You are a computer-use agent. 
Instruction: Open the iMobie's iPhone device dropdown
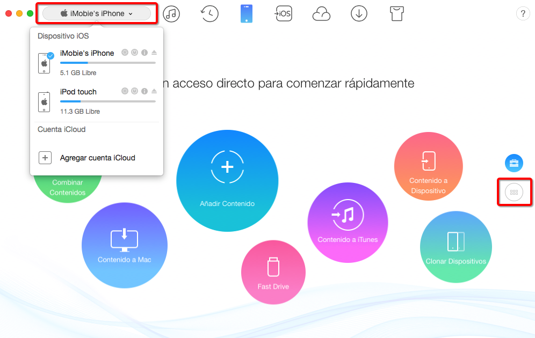tap(97, 13)
